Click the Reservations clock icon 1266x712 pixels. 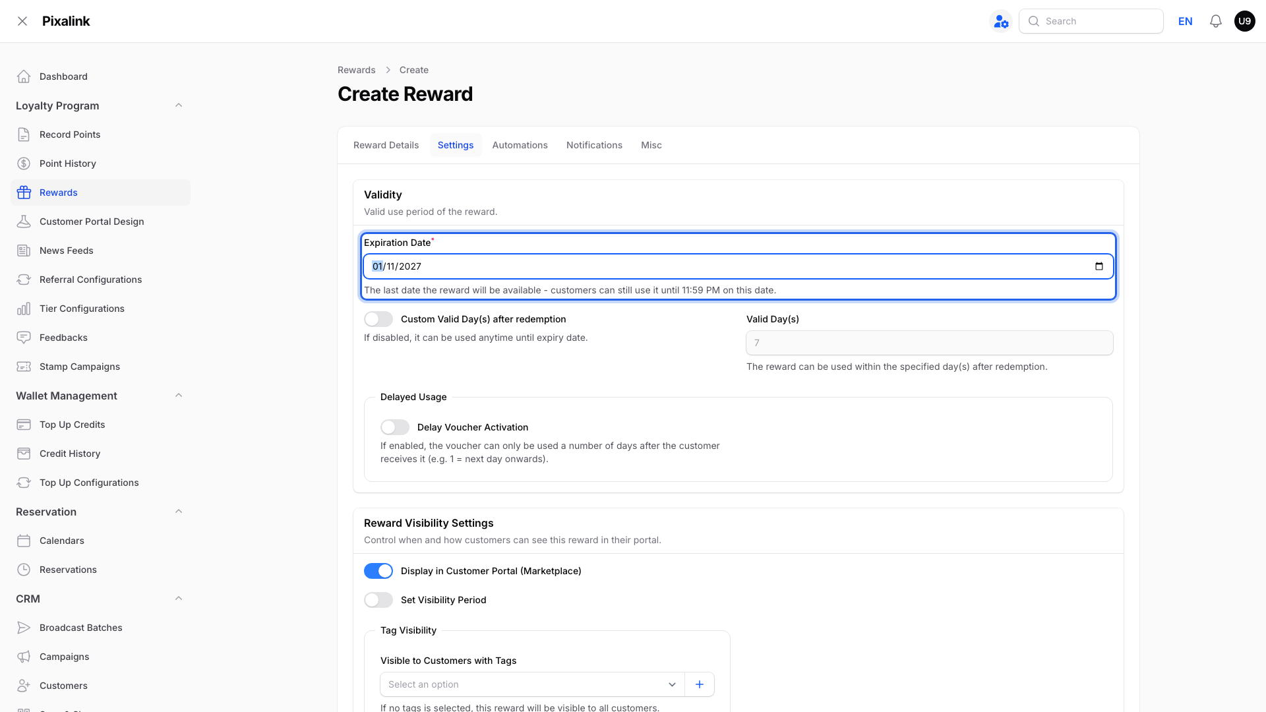24,570
